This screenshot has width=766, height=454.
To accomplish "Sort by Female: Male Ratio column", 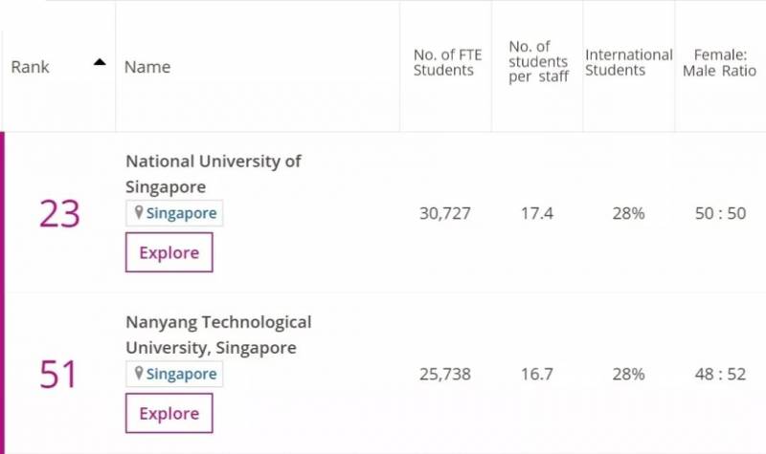I will [x=719, y=61].
